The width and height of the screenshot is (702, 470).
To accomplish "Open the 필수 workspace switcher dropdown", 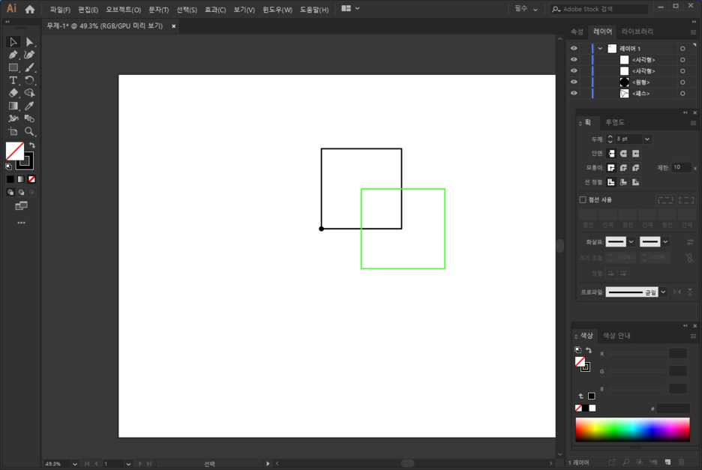I will coord(526,9).
